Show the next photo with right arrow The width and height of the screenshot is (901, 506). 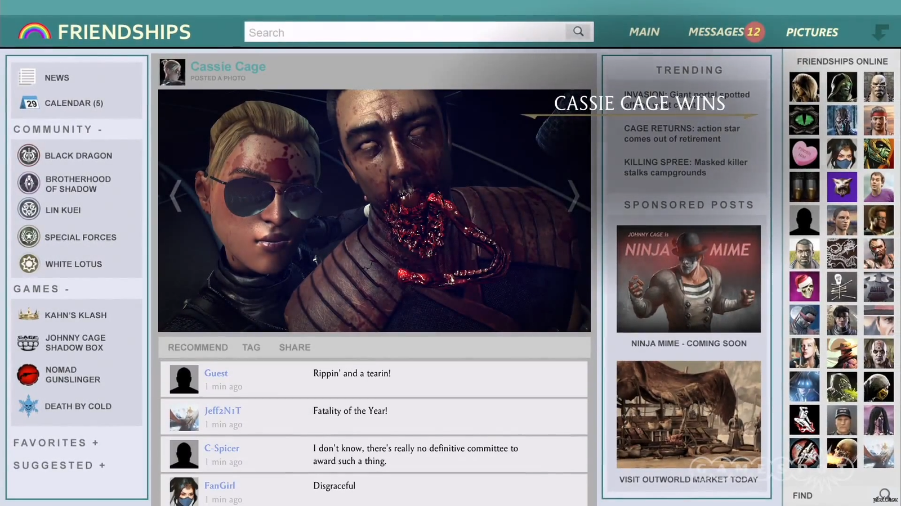573,196
